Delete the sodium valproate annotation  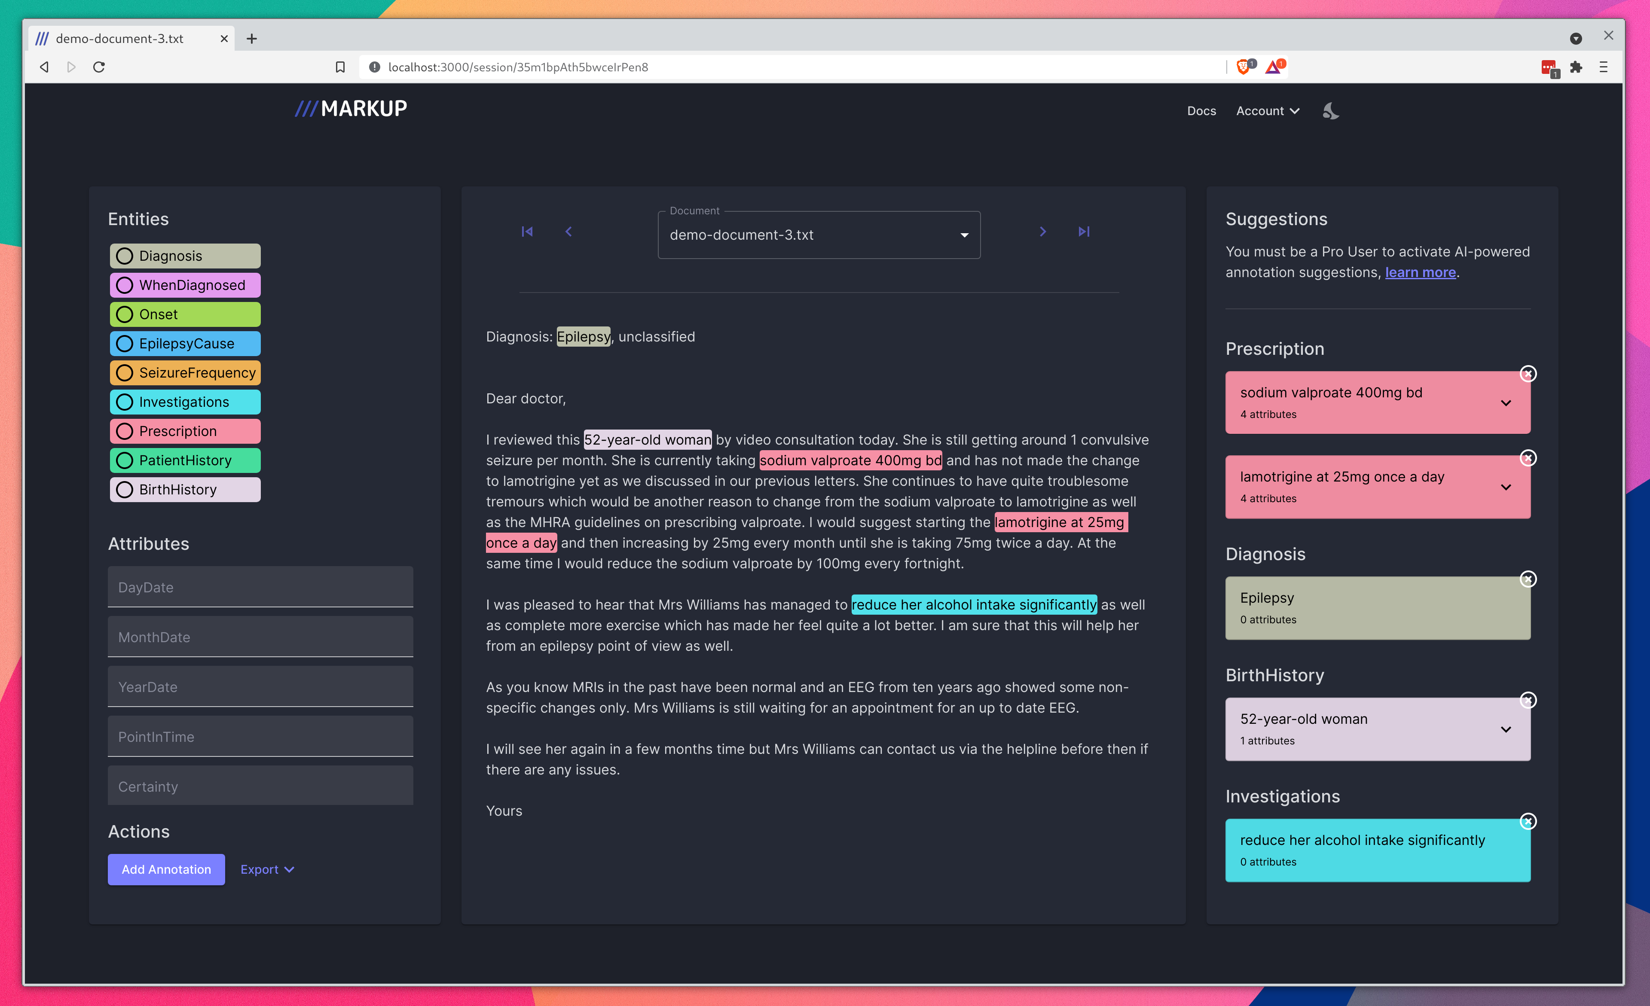pos(1528,374)
